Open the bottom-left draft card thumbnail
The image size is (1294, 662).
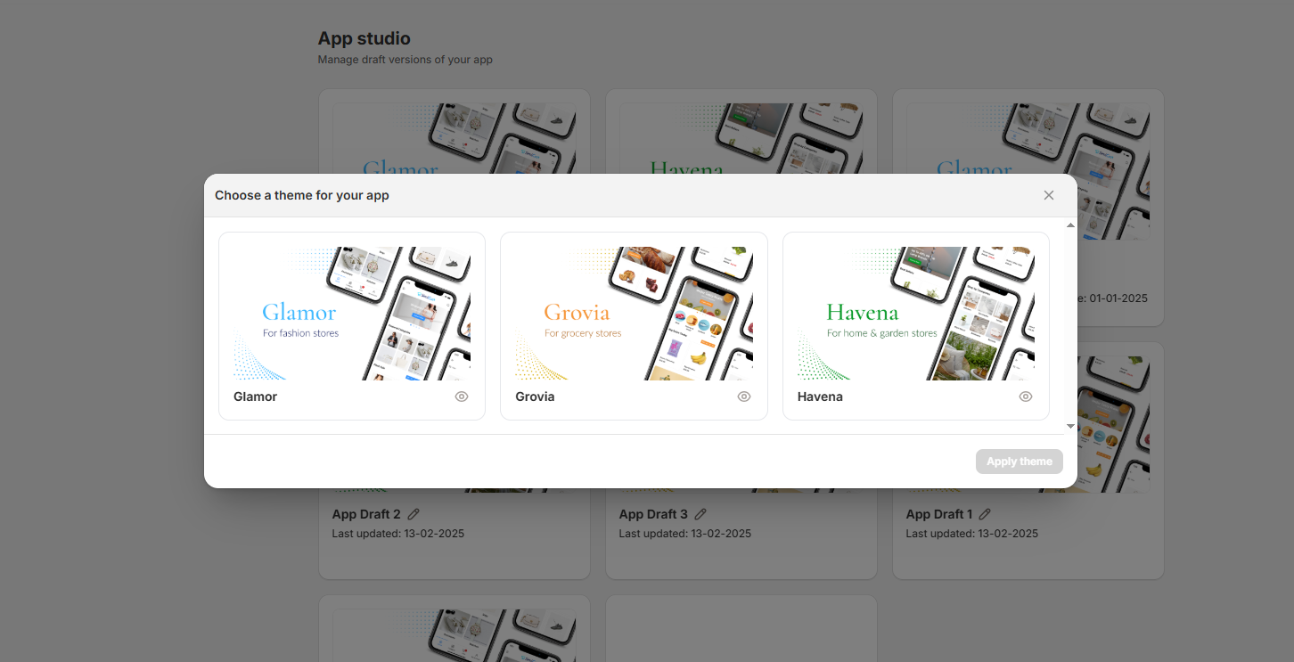[454, 636]
